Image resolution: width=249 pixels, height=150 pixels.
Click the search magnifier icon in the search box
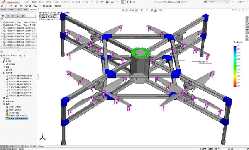click(227, 2)
